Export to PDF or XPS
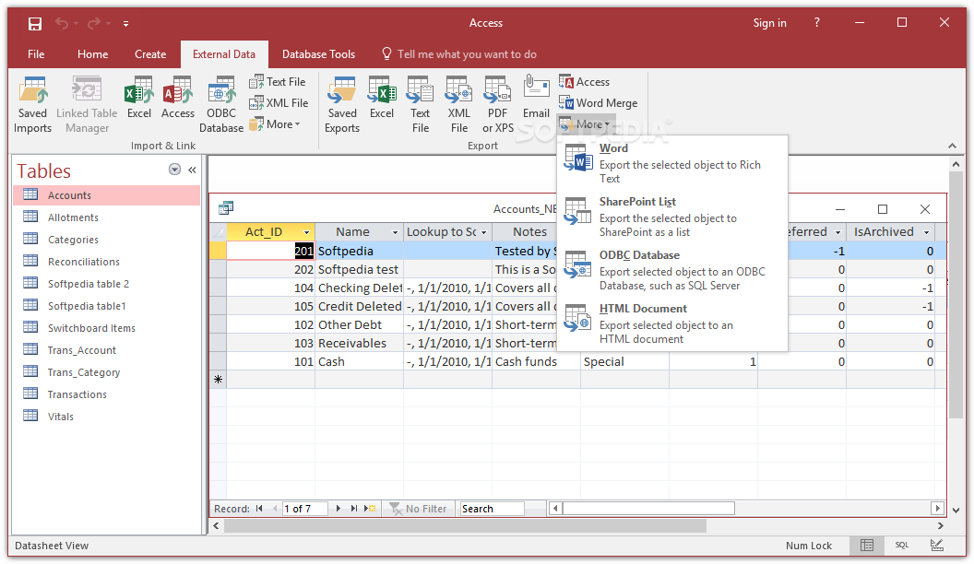 coord(497,104)
